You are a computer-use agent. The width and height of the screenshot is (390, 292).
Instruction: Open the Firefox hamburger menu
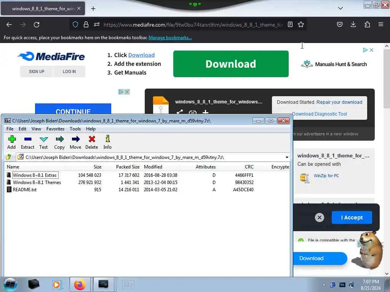381,24
